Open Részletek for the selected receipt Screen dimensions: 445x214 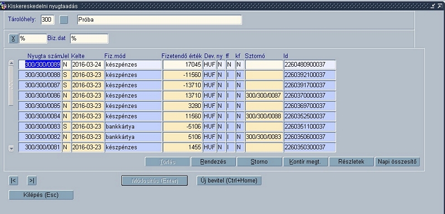[x=352, y=162]
